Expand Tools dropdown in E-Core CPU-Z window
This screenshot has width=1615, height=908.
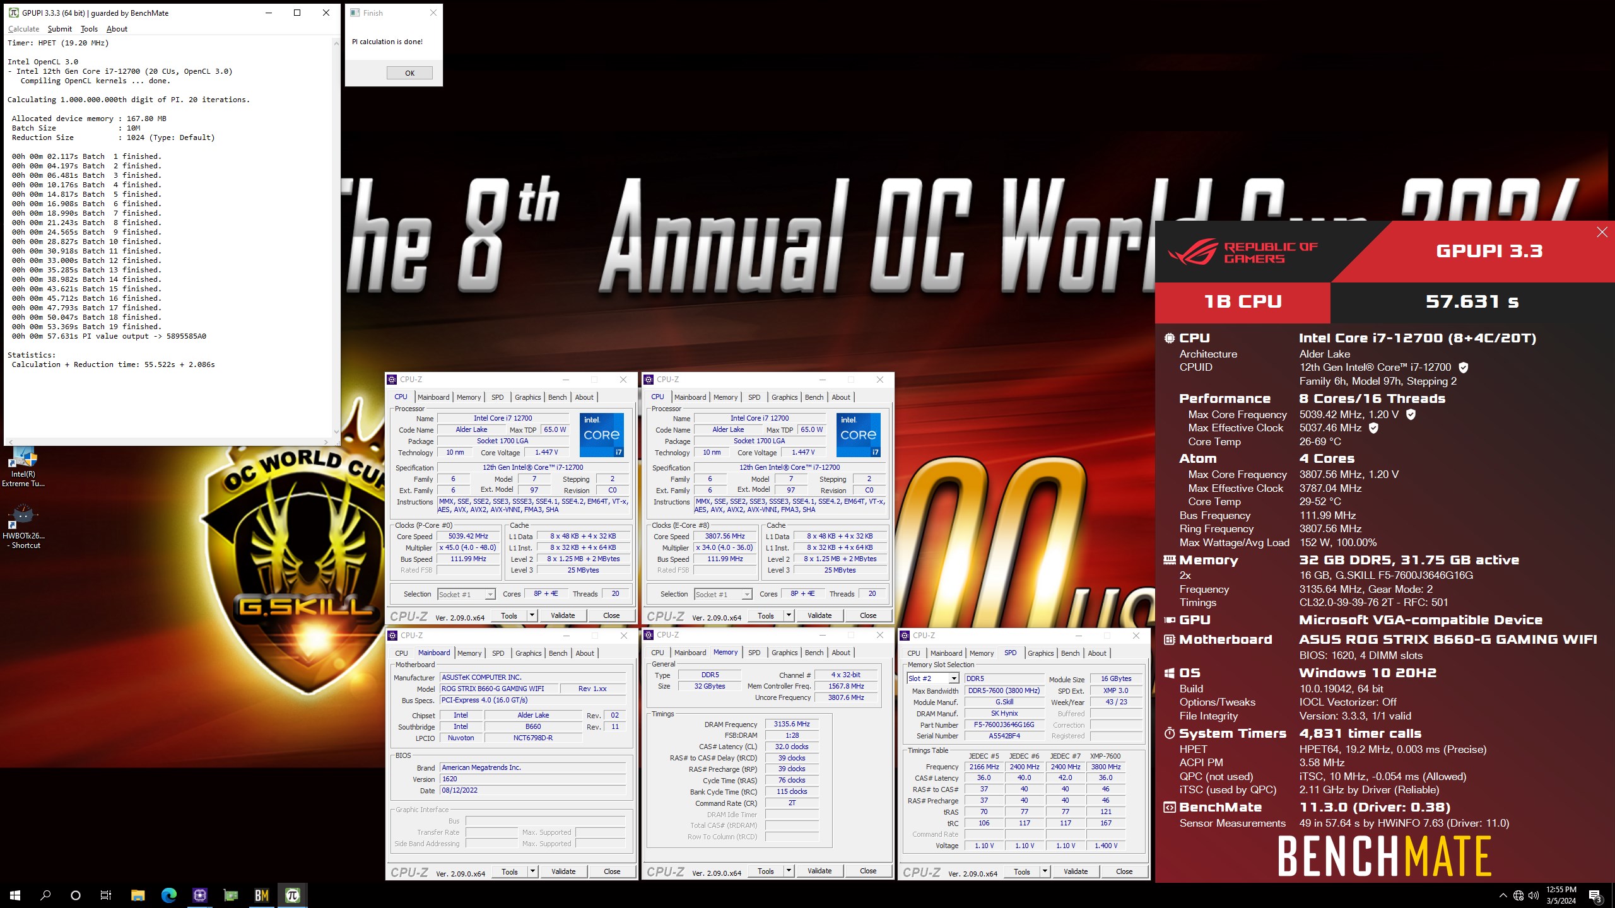[x=789, y=615]
